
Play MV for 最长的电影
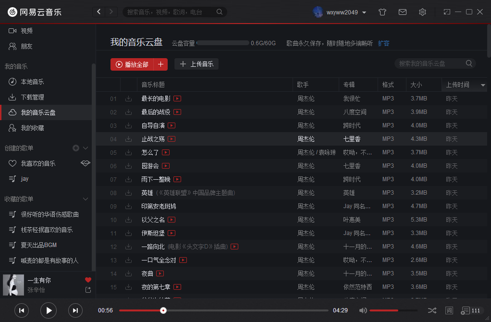[x=177, y=99]
